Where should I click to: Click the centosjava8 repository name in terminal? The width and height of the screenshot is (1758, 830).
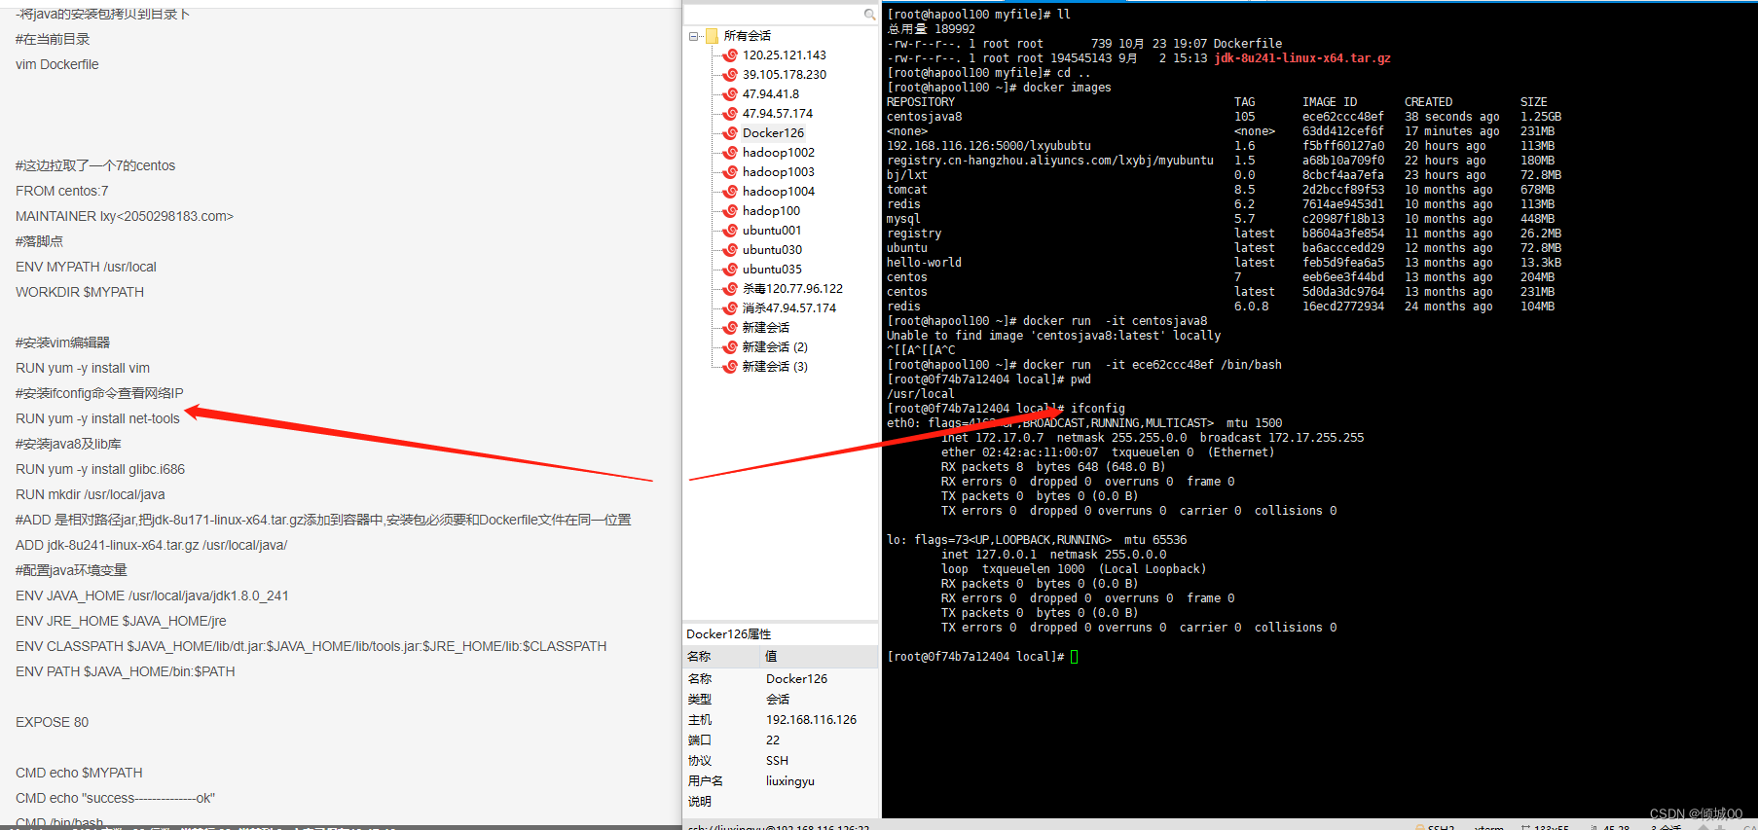tap(924, 117)
